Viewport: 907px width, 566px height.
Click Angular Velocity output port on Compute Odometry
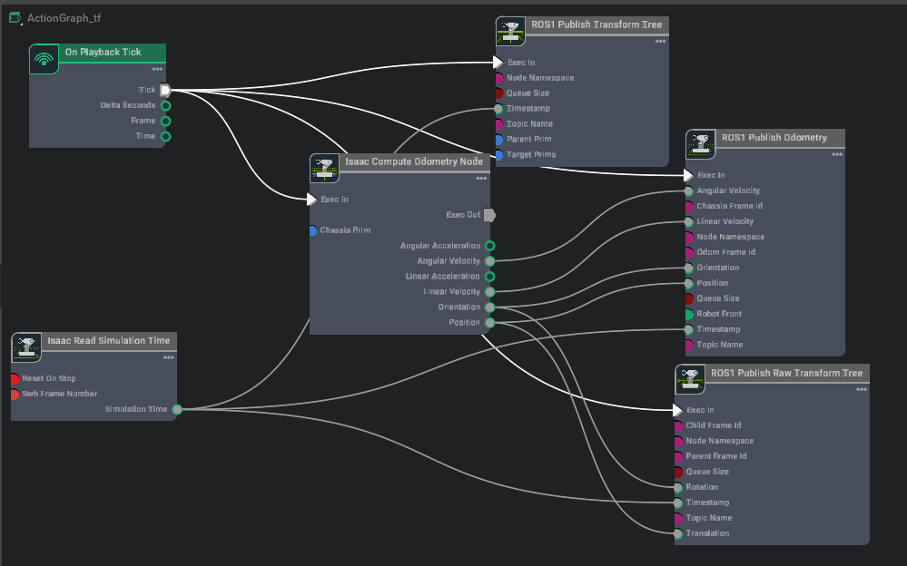point(490,261)
